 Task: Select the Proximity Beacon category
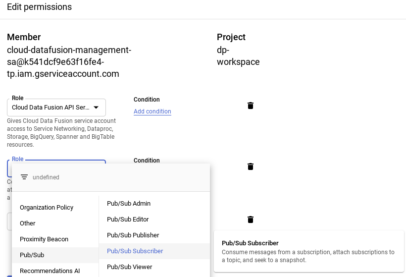tap(44, 239)
